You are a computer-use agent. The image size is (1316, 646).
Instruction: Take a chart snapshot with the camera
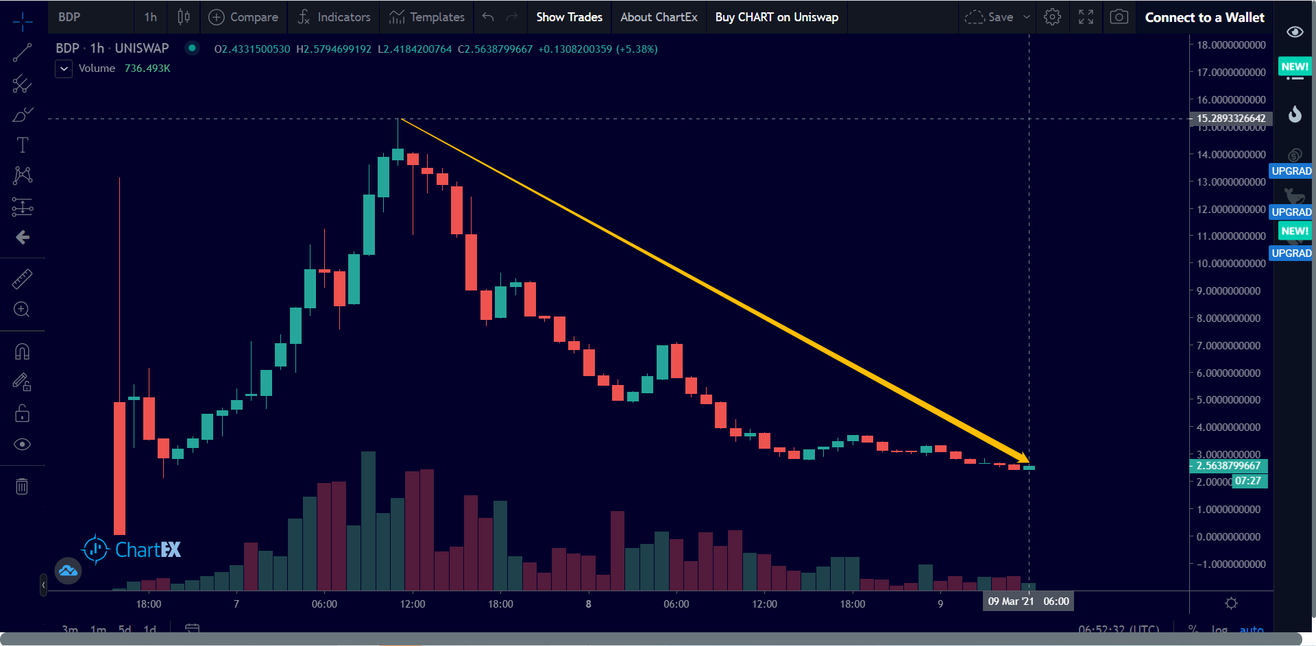pyautogui.click(x=1119, y=17)
